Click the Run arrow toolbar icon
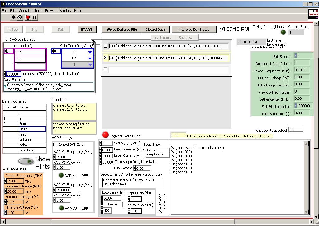The image size is (319, 226). tap(13, 17)
